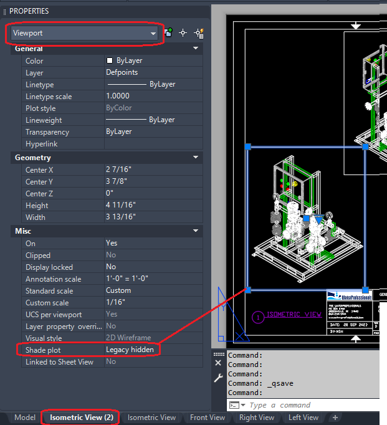Select the viewport top-left grip
387x425 pixels.
click(x=247, y=146)
